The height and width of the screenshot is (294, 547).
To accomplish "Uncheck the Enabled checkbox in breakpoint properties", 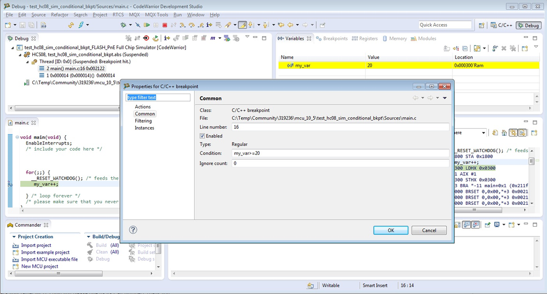I will (x=202, y=136).
